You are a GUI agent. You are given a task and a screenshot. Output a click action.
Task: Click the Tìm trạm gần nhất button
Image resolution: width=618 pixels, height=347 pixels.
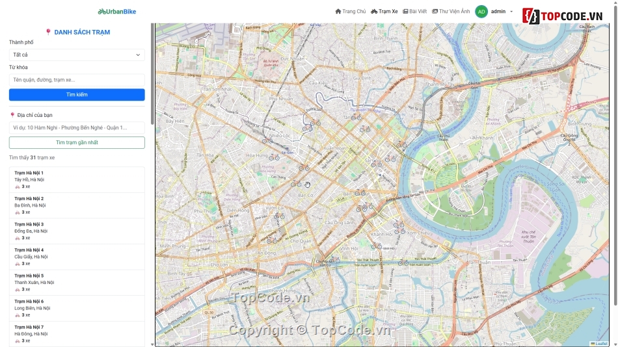(x=77, y=142)
